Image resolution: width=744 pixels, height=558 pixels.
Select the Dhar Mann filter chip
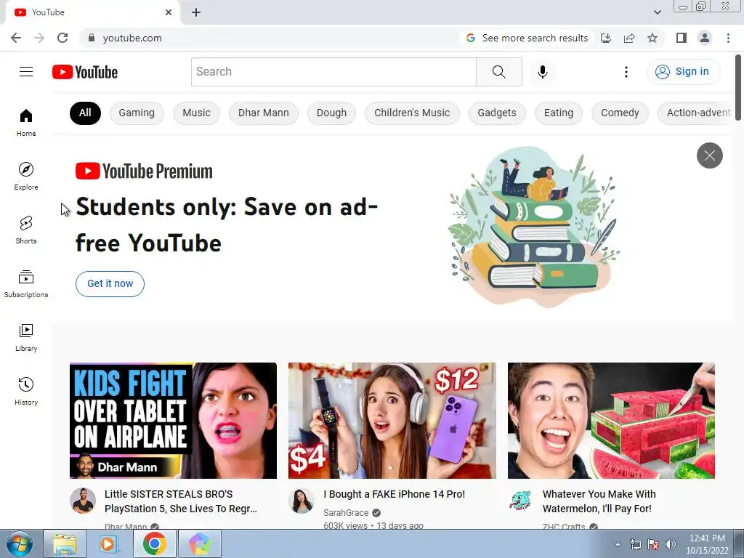coord(263,113)
